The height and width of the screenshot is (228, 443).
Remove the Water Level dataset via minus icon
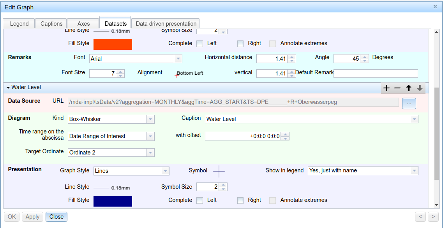(x=397, y=88)
